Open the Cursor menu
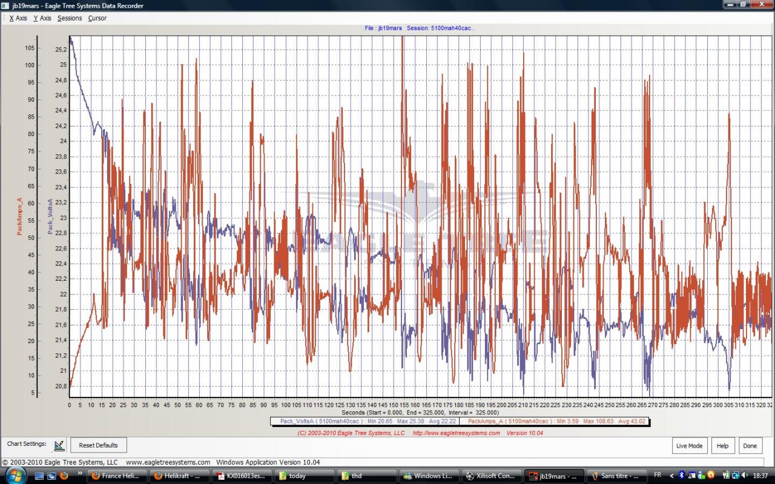 [97, 18]
